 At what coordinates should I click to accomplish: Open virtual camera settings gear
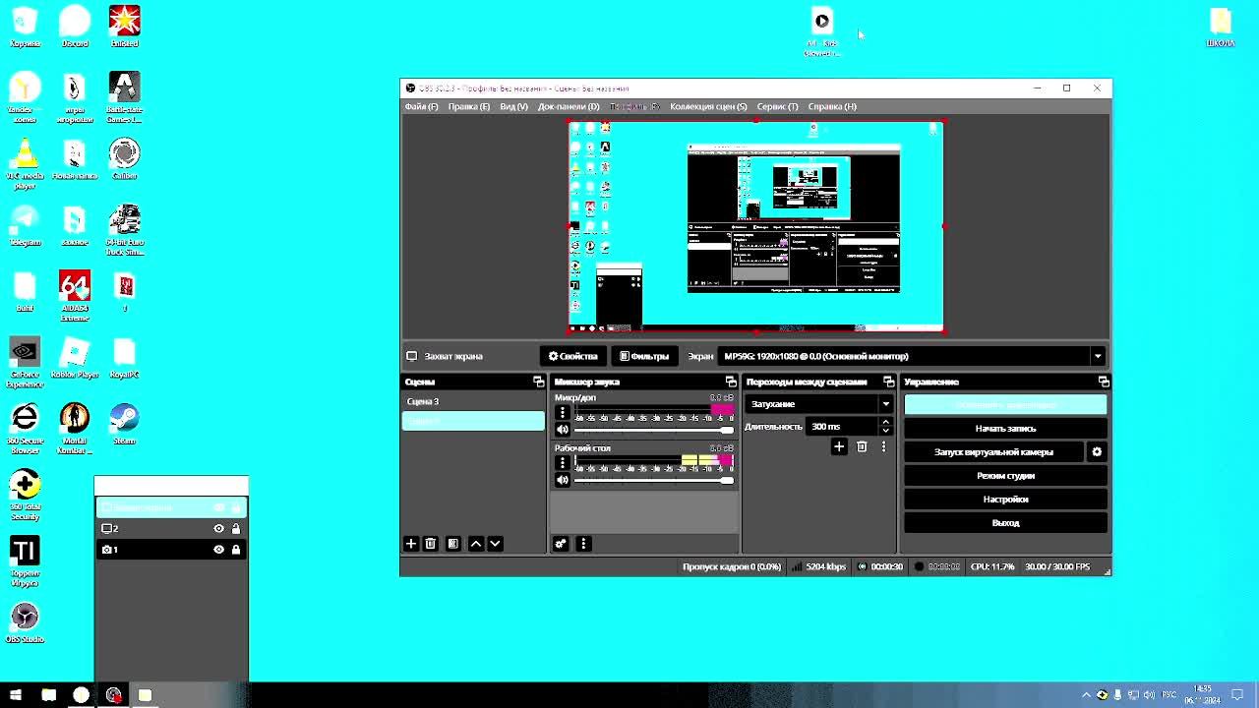[x=1097, y=452]
